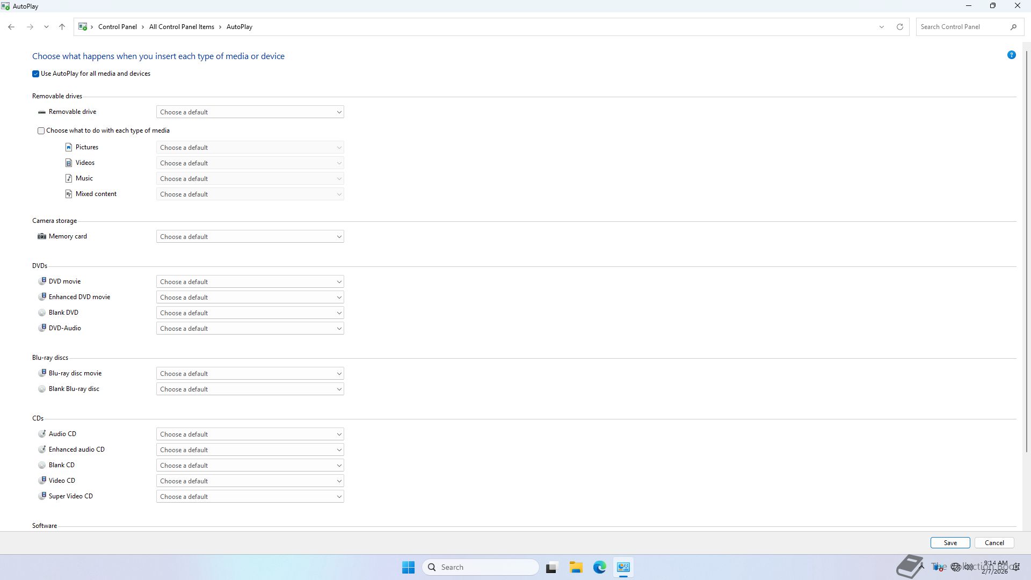Go to All Control Panel Items breadcrumb
The height and width of the screenshot is (580, 1031).
(x=181, y=27)
